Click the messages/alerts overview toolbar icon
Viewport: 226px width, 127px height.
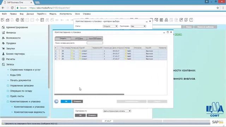156,20
